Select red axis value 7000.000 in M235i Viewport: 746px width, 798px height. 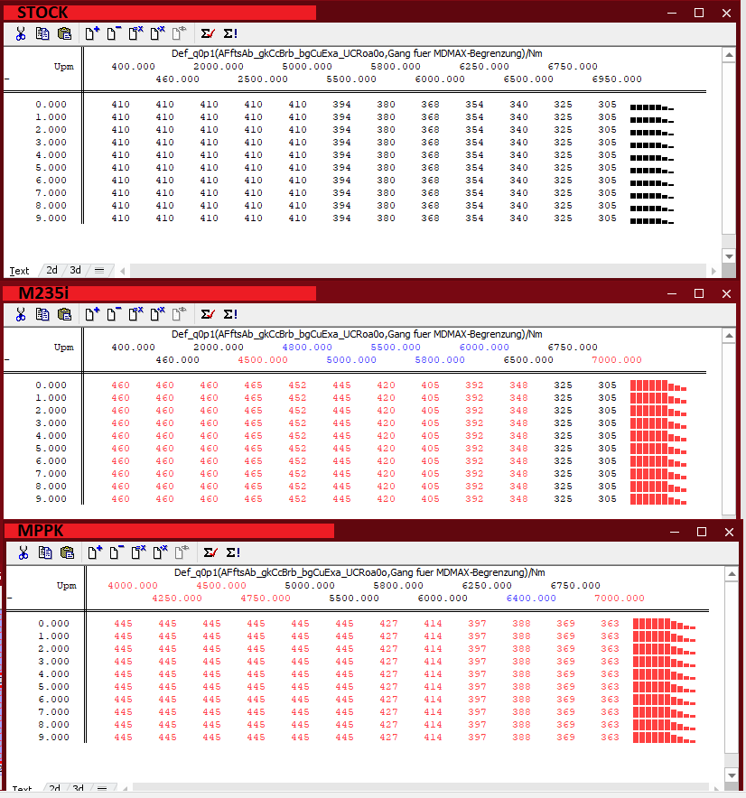(x=617, y=360)
